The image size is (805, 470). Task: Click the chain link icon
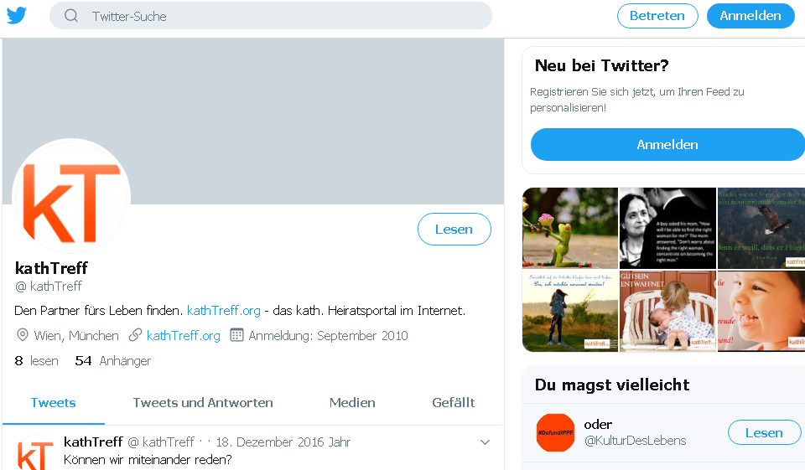coord(135,335)
